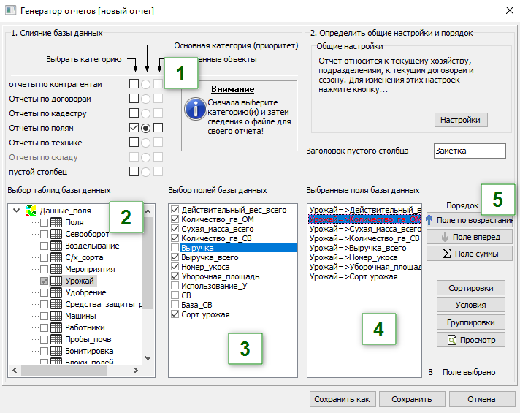
Task: Click the table icon next to Севооборот
Action: click(x=56, y=234)
